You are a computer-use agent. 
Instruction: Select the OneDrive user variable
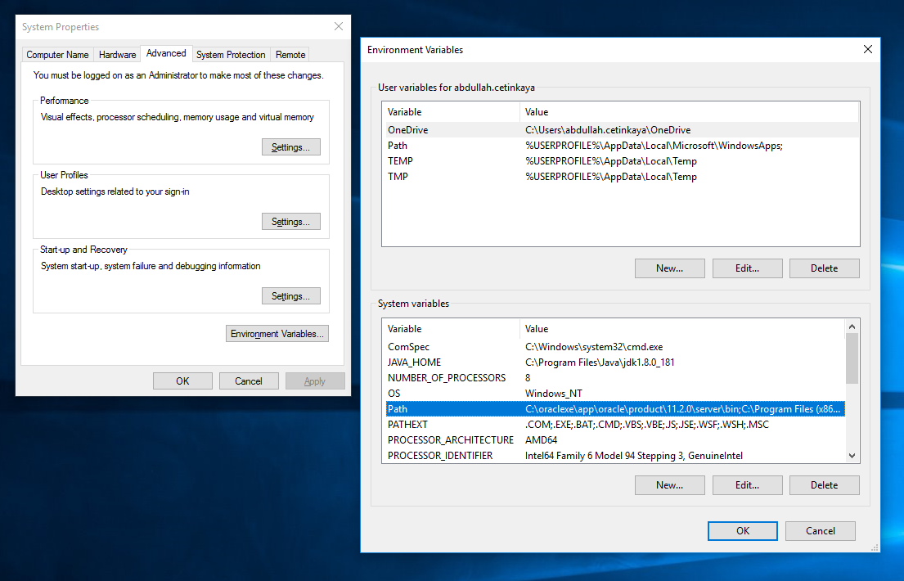coord(491,129)
